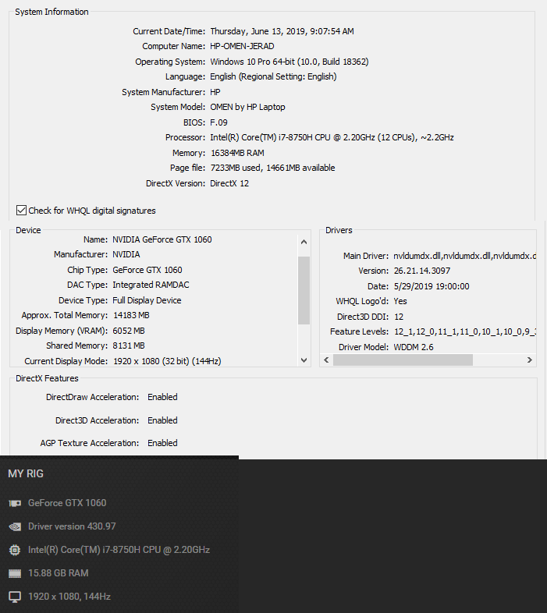Screen dimensions: 547x613
Task: Click the Feature Levels value '12_1,12_0,11_1'
Action: (x=464, y=332)
